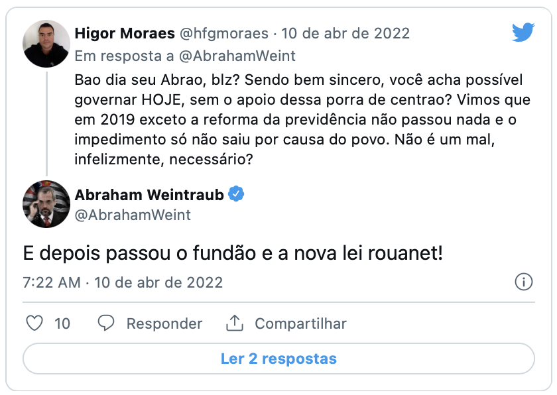Click the like count number 10
The height and width of the screenshot is (395, 557).
coord(62,323)
